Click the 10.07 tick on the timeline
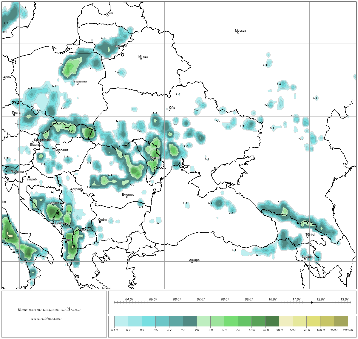This screenshot has height=339, width=358. click(x=272, y=300)
